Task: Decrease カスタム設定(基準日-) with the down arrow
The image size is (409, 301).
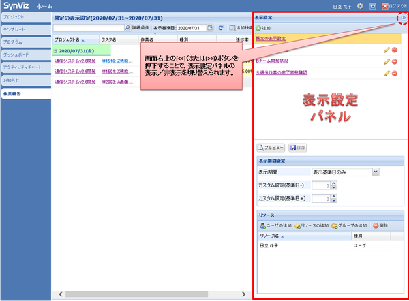Action: tap(334, 187)
